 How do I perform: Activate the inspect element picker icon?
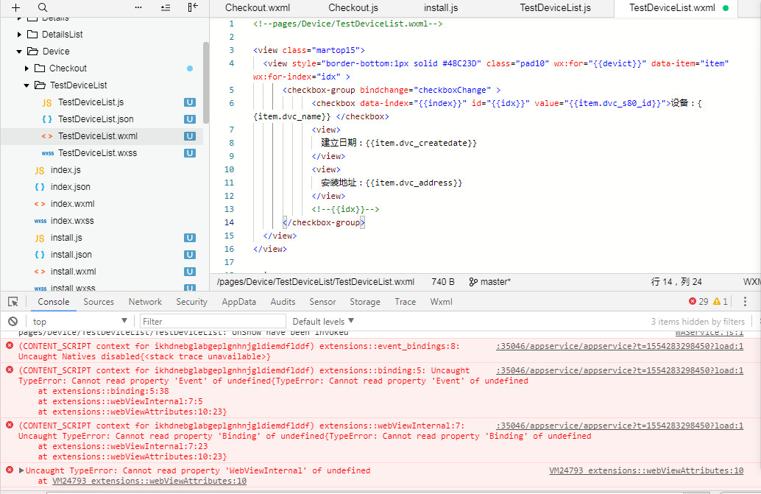point(13,302)
